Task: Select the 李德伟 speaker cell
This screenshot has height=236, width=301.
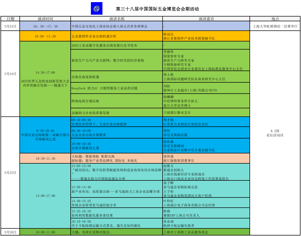Action: pos(206,60)
